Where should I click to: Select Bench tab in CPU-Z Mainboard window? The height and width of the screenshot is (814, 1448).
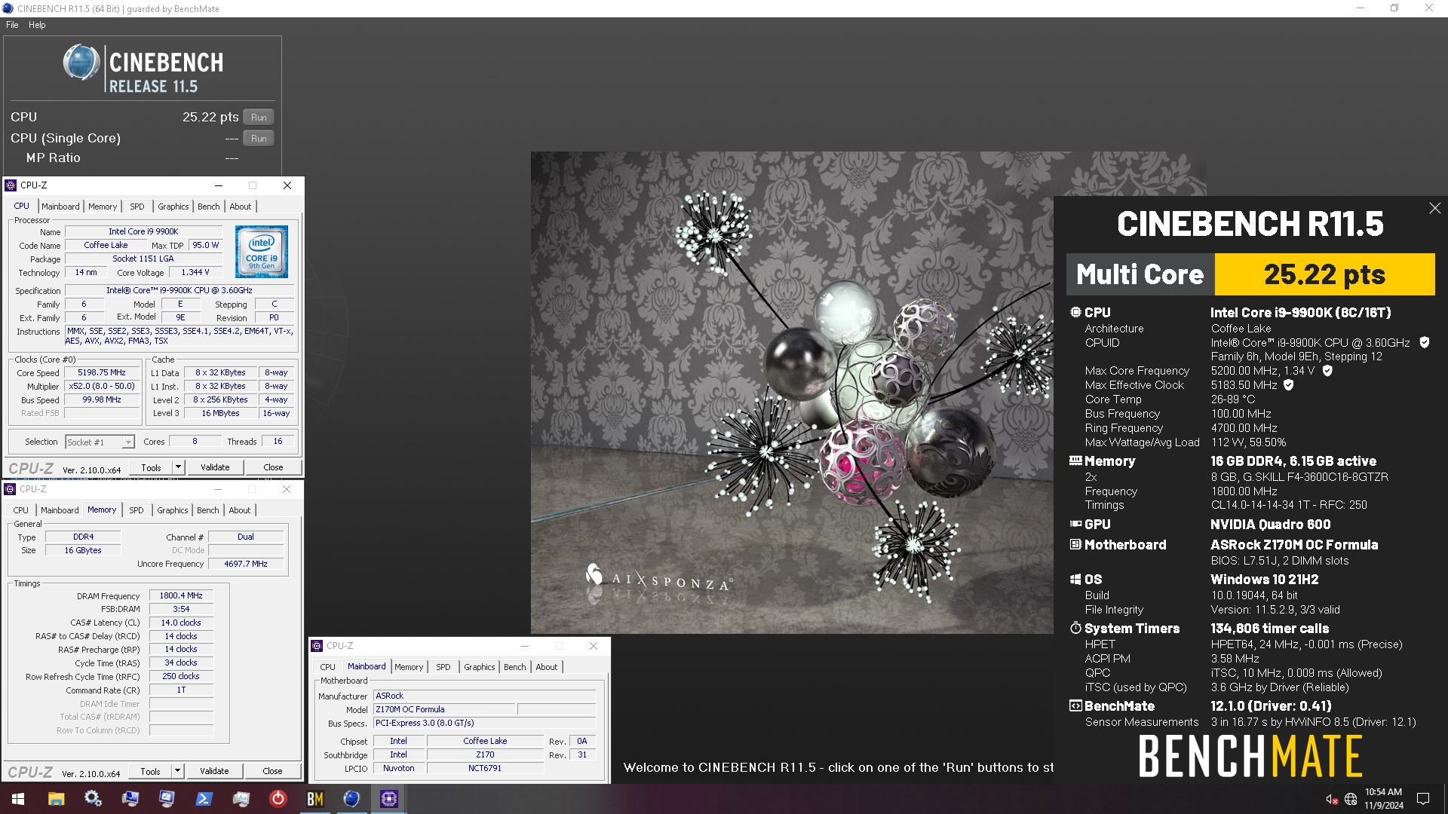[x=515, y=667]
